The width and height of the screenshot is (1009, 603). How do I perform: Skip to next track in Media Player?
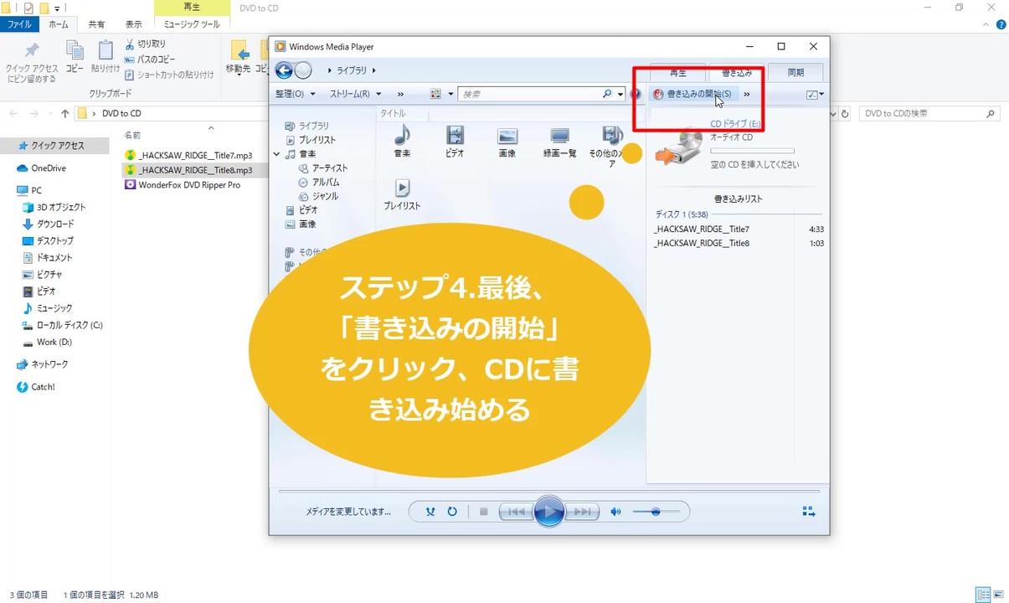coord(581,512)
